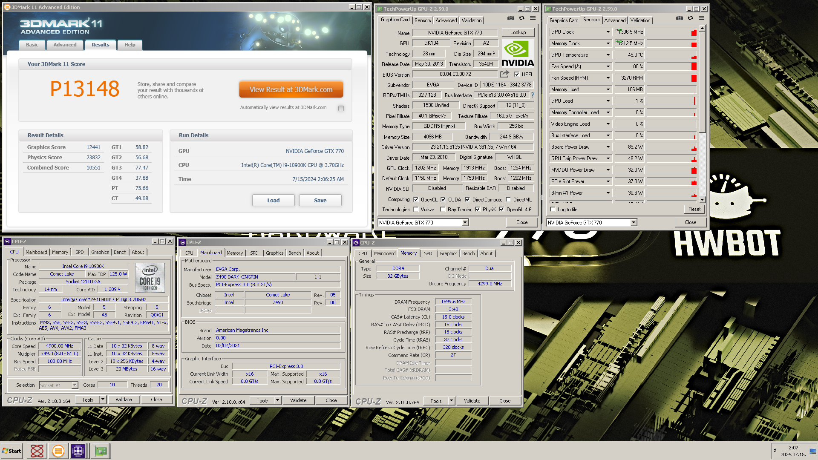Click camera icon in GPU-Z Sensors window
The width and height of the screenshot is (818, 460).
coord(679,18)
